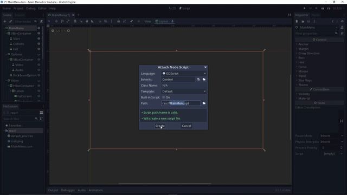347x195 pixels.
Task: Open class list icon next to Inherits
Action: tap(198, 80)
